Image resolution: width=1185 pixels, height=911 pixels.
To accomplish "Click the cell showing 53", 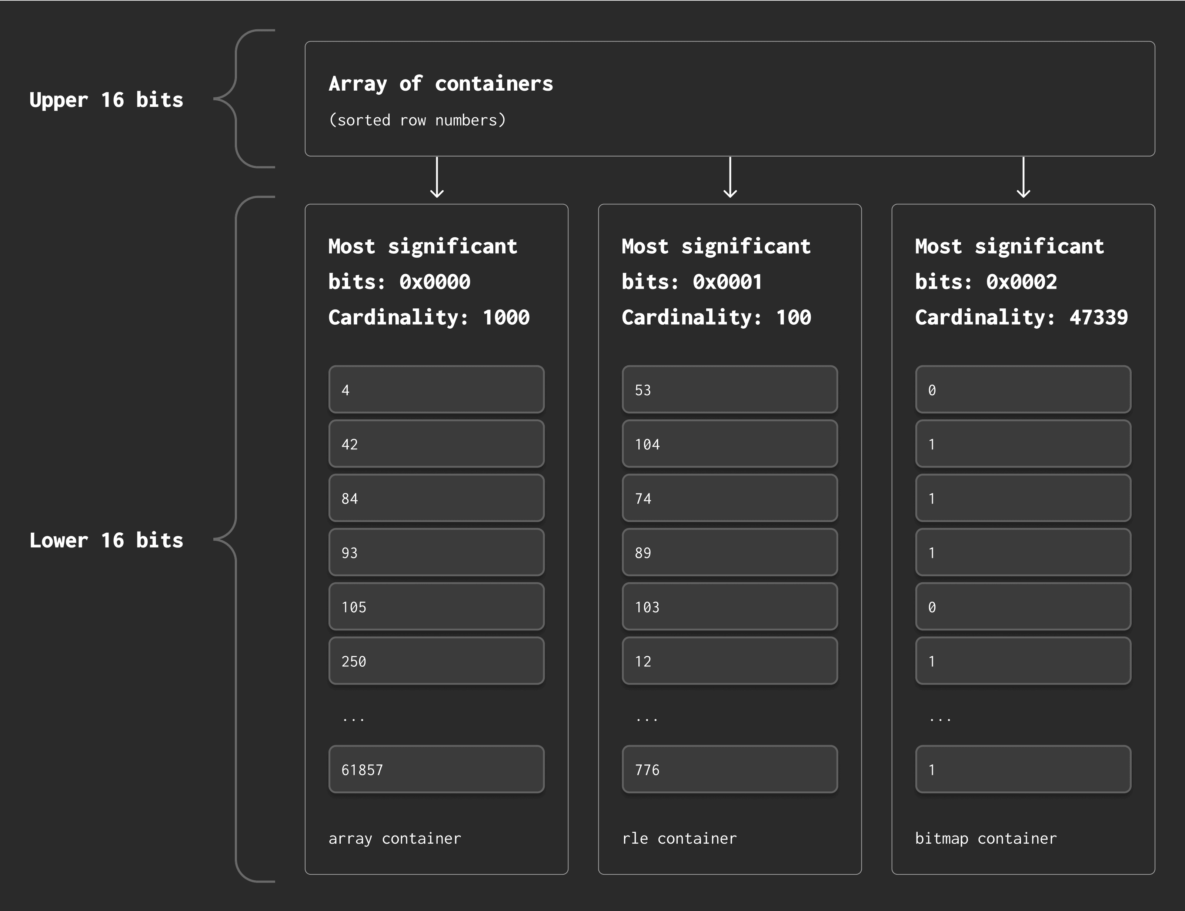I will point(730,389).
